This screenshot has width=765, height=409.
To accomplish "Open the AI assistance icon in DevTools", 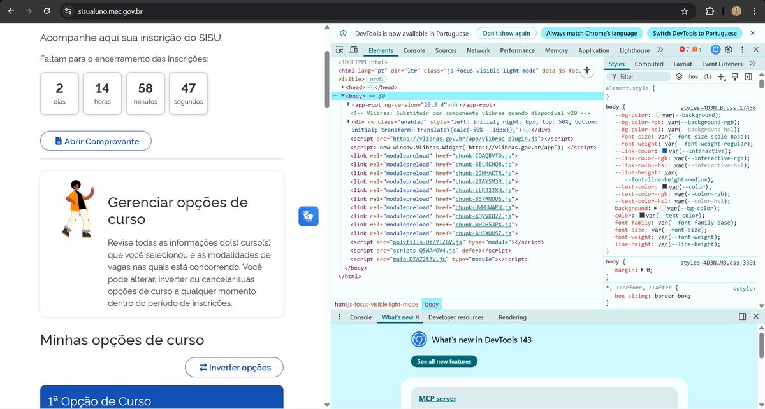I will tap(716, 50).
